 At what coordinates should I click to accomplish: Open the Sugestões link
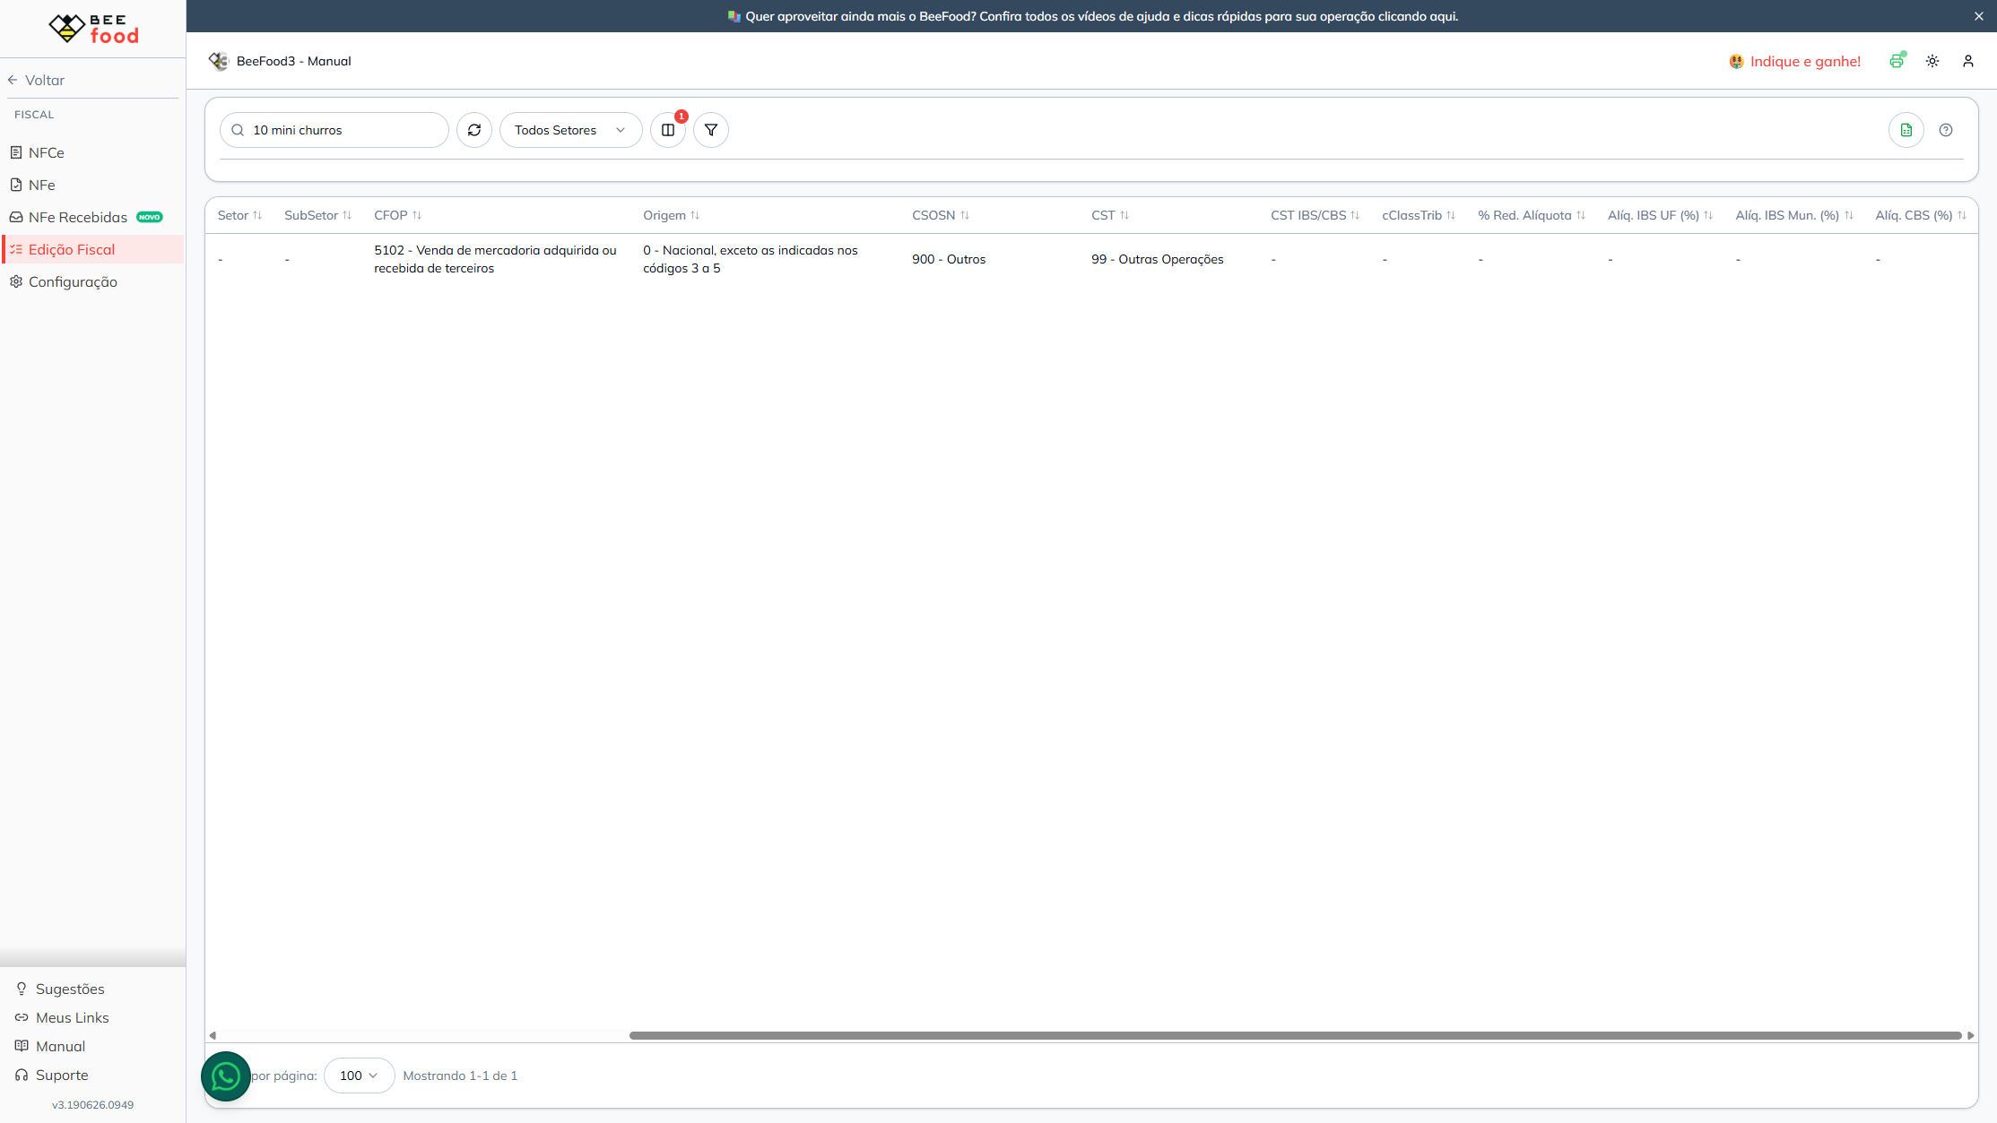[70, 989]
